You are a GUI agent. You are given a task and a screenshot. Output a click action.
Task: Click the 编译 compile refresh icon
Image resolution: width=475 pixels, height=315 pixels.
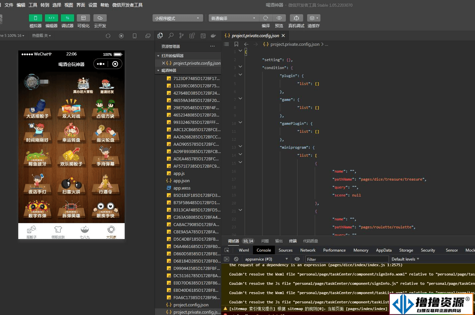pos(266,18)
